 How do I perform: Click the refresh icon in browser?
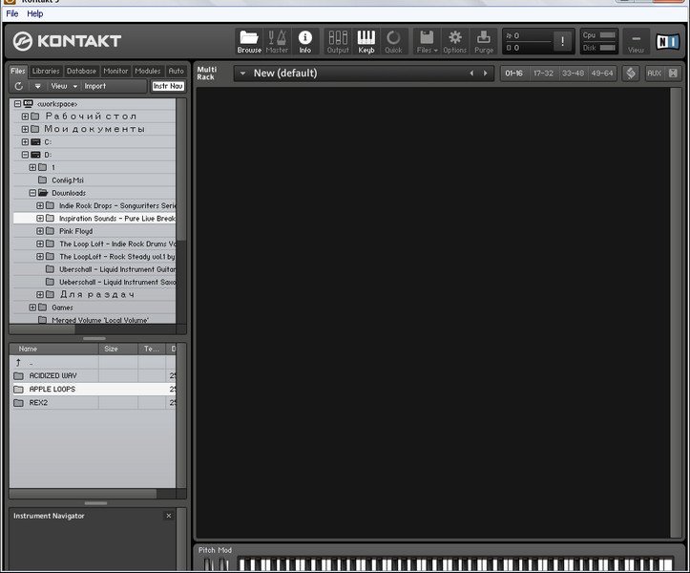pos(18,86)
